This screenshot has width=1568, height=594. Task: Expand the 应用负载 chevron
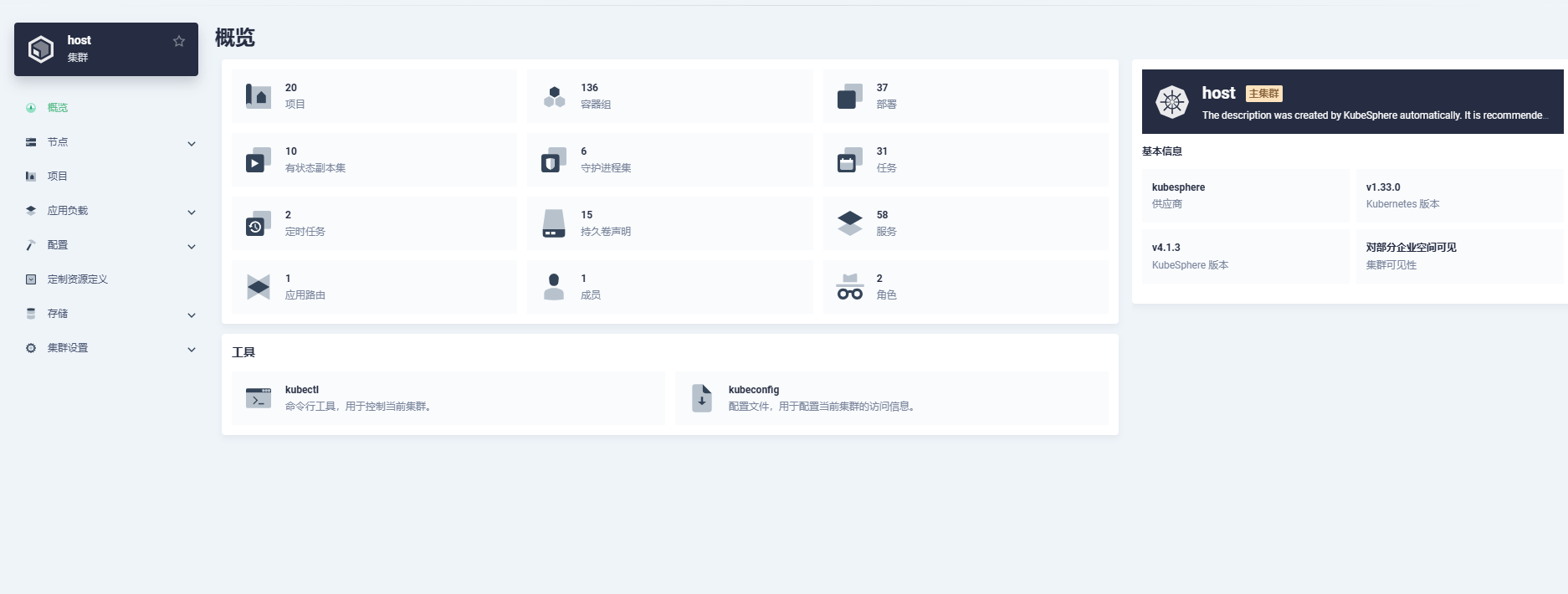192,212
